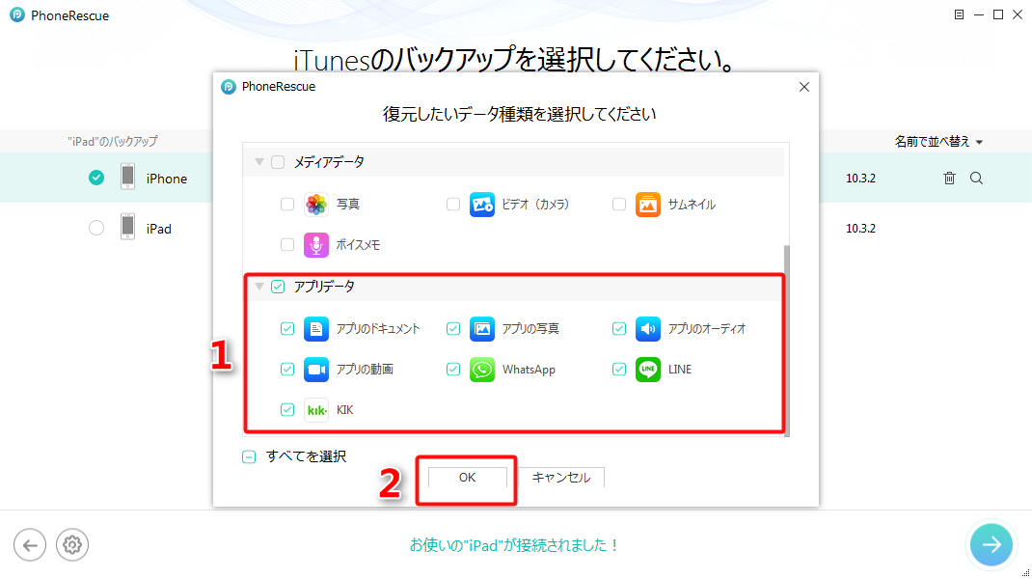Check the ボイスメモ checkbox
The image size is (1032, 579).
[287, 245]
